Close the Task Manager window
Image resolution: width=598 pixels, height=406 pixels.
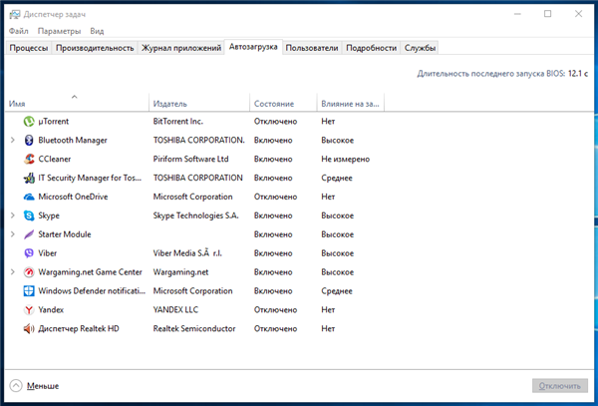pos(578,14)
